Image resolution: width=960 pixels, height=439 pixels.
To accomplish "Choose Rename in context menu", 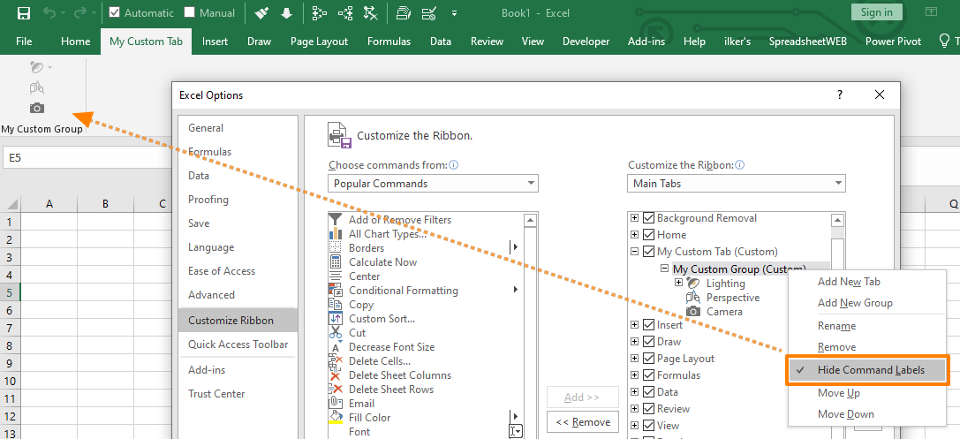I will click(x=837, y=326).
